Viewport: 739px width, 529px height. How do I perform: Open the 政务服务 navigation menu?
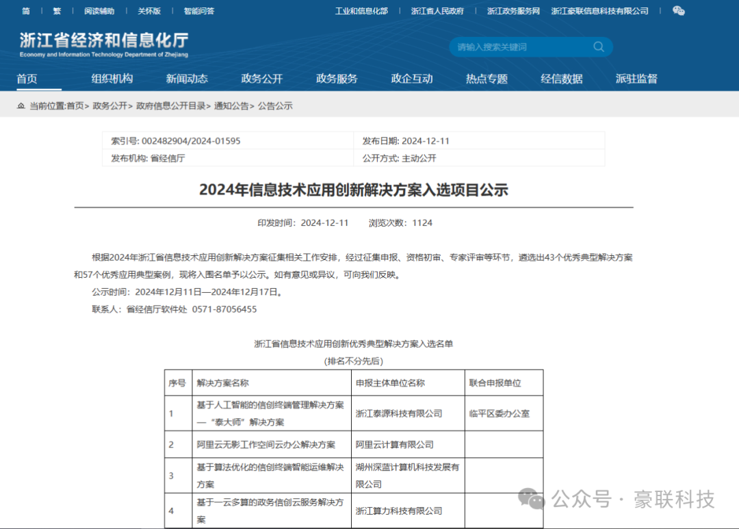click(337, 79)
